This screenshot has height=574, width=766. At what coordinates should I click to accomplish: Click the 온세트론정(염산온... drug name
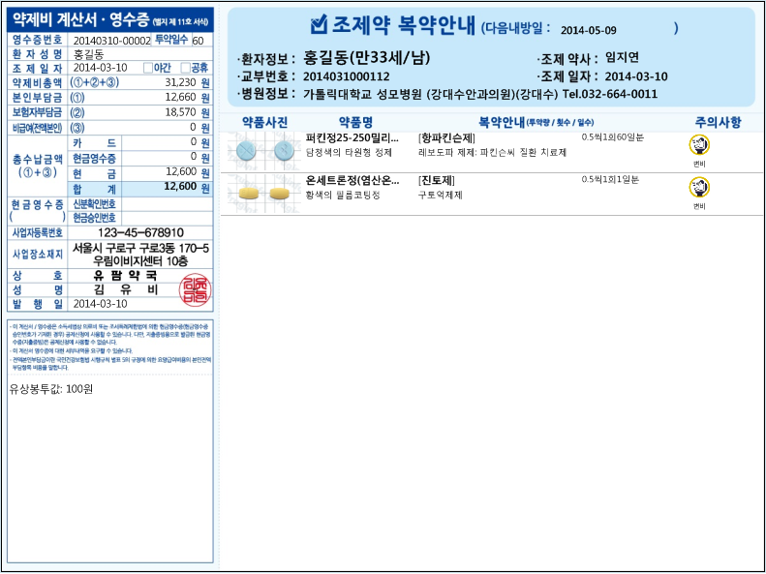352,180
